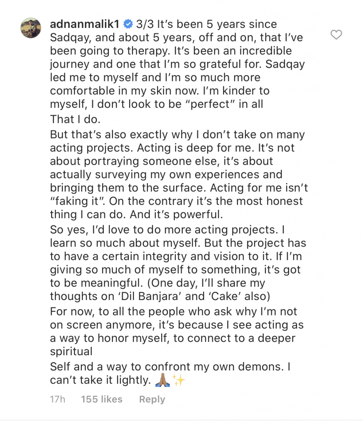This screenshot has width=363, height=425.
Task: Click the word 'Sadqay' on the second line
Action: coord(68,38)
